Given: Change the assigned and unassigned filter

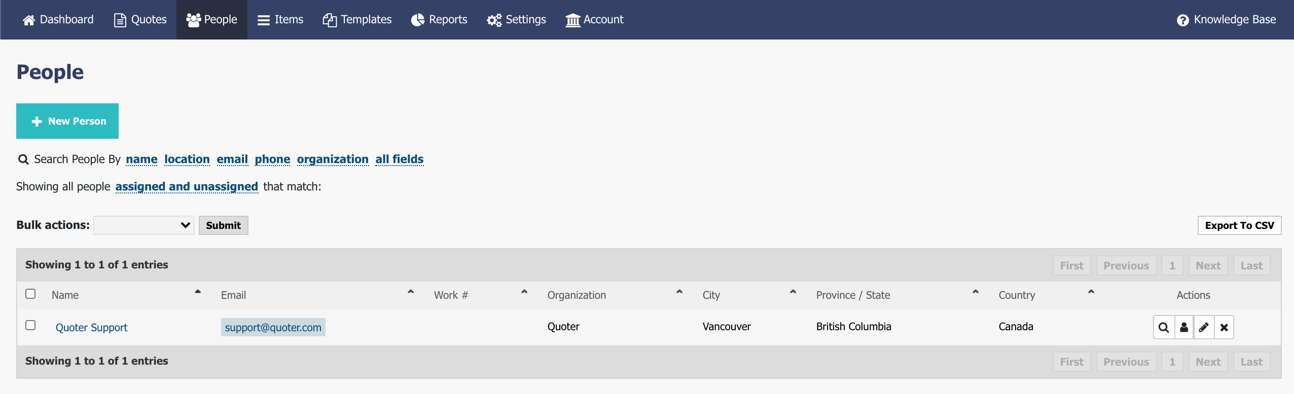Looking at the screenshot, I should pos(187,187).
